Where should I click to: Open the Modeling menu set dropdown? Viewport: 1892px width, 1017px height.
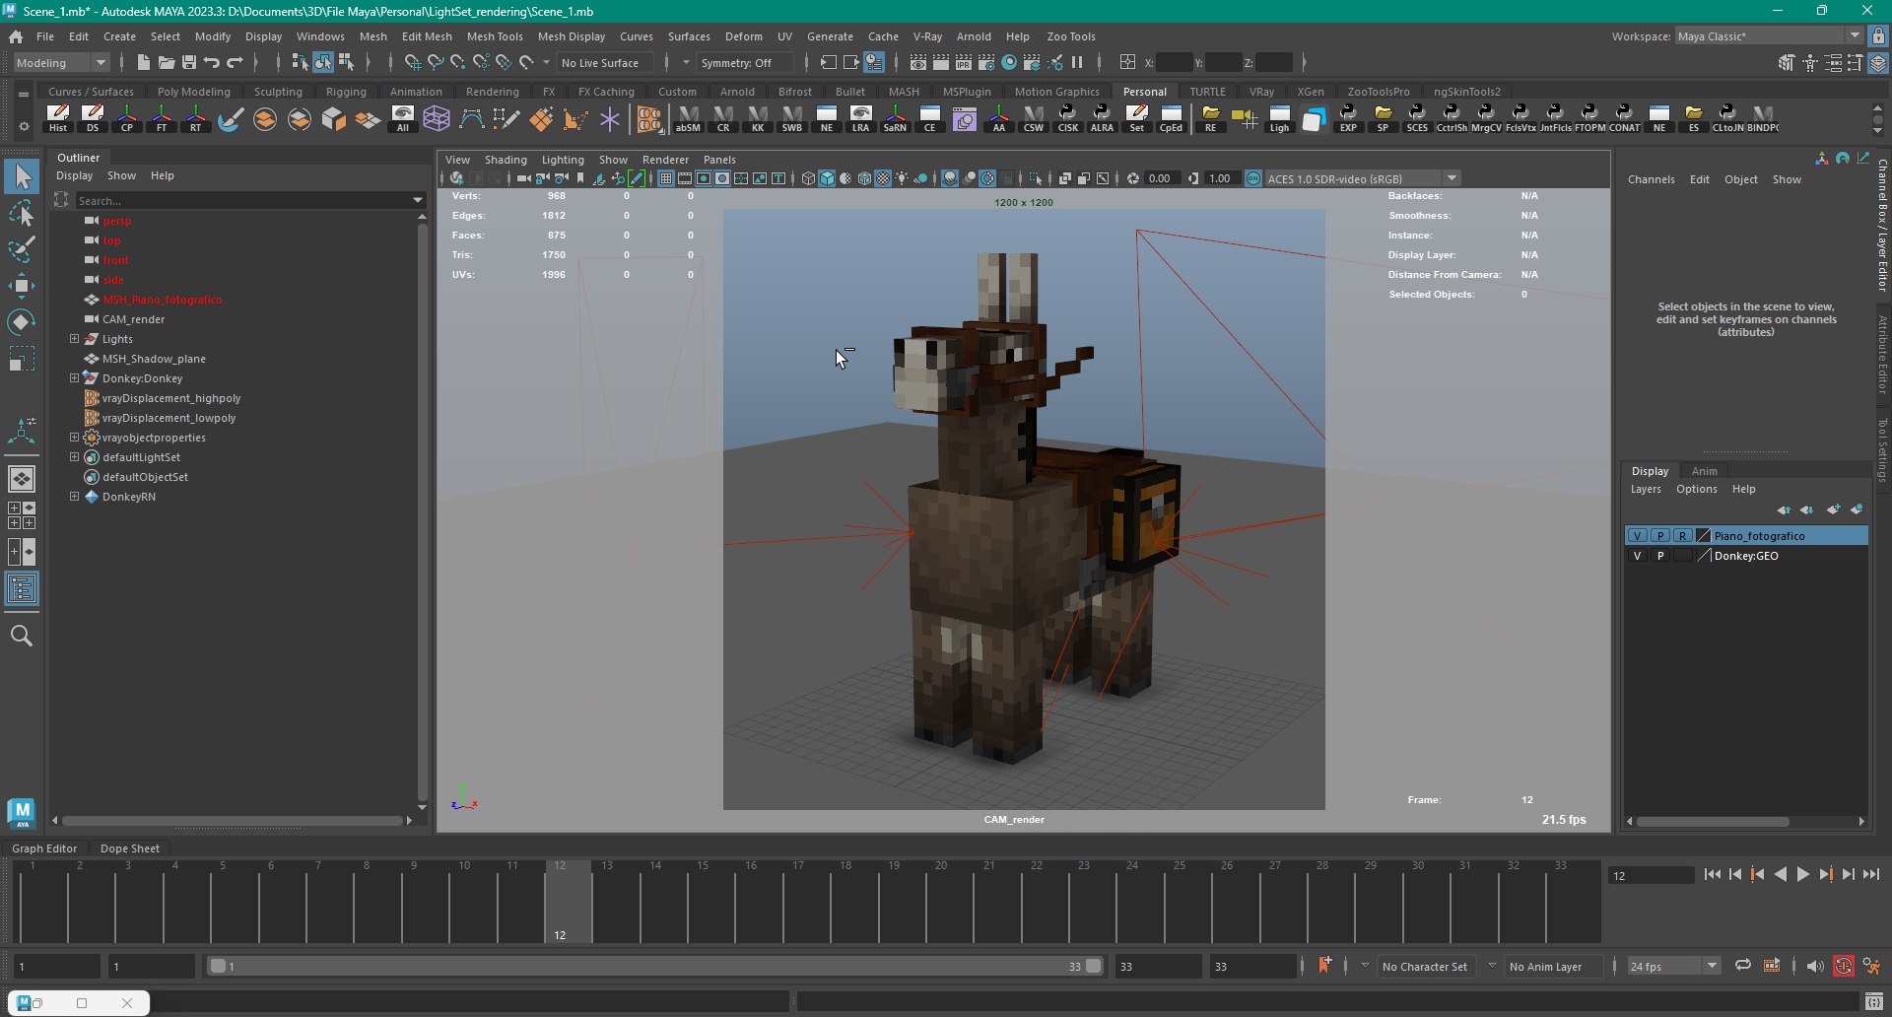pyautogui.click(x=61, y=62)
